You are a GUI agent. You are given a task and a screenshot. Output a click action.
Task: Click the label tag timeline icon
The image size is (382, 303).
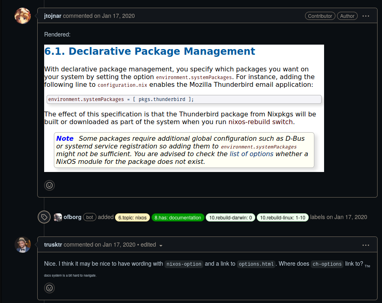point(44,217)
